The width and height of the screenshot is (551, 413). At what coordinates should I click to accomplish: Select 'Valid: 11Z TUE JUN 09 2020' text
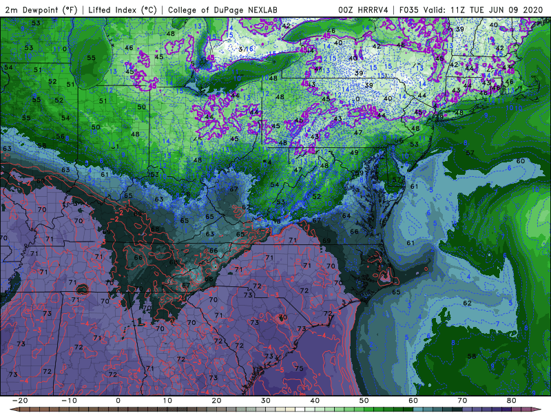pyautogui.click(x=484, y=10)
